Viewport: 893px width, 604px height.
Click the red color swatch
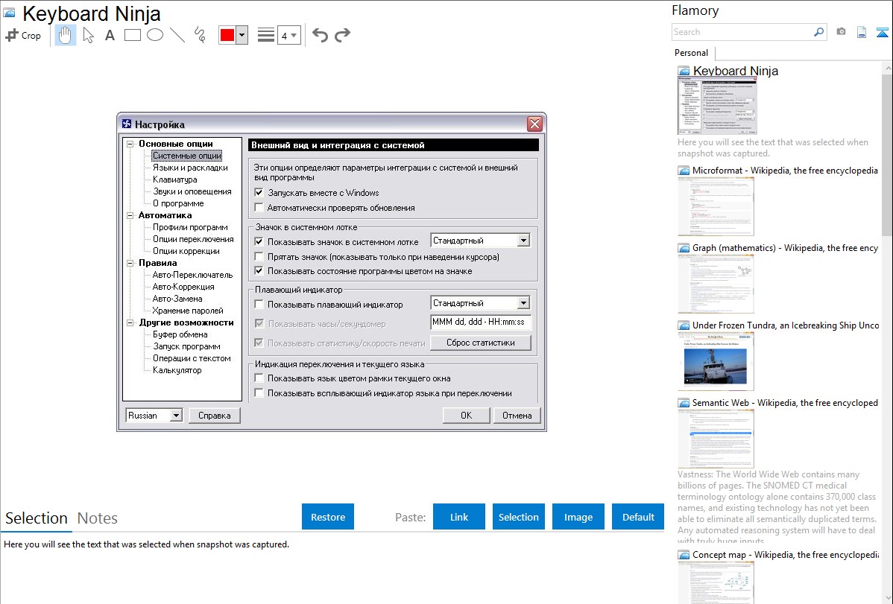tap(227, 35)
